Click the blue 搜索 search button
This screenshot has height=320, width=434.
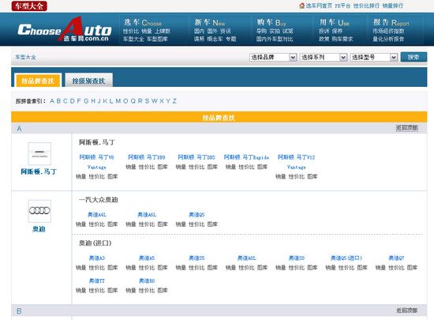(x=413, y=57)
